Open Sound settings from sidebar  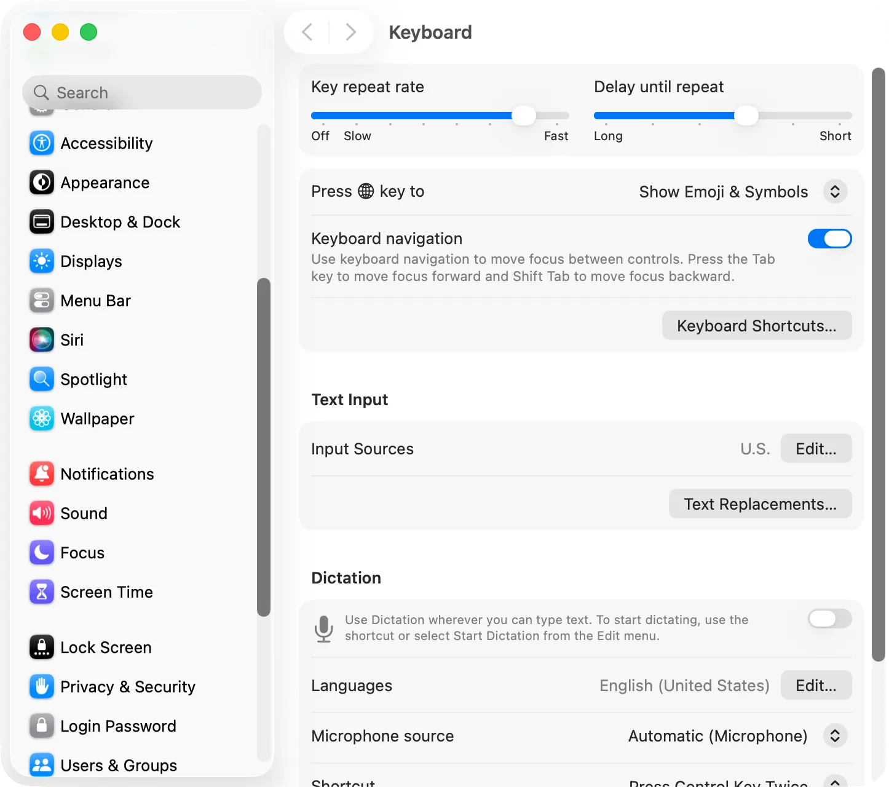tap(84, 513)
